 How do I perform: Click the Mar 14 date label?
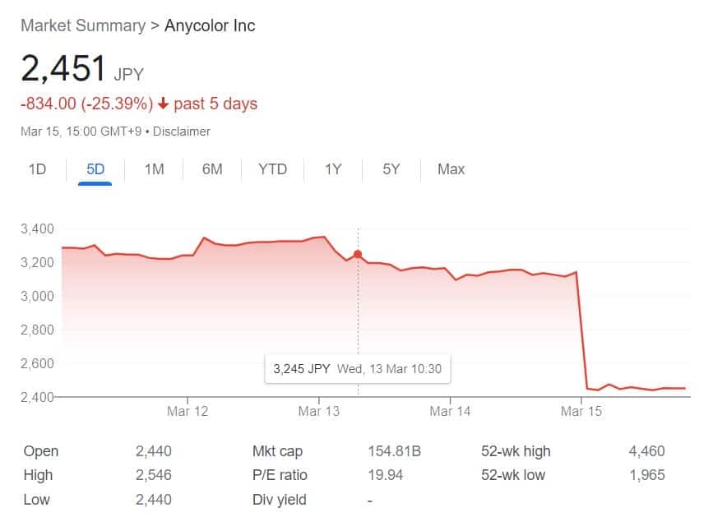pyautogui.click(x=450, y=411)
